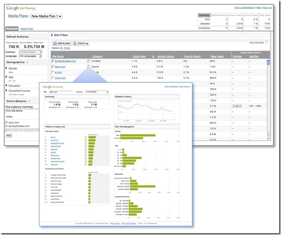
Task: Open profile icon for second also-visited site
Action: point(86,140)
